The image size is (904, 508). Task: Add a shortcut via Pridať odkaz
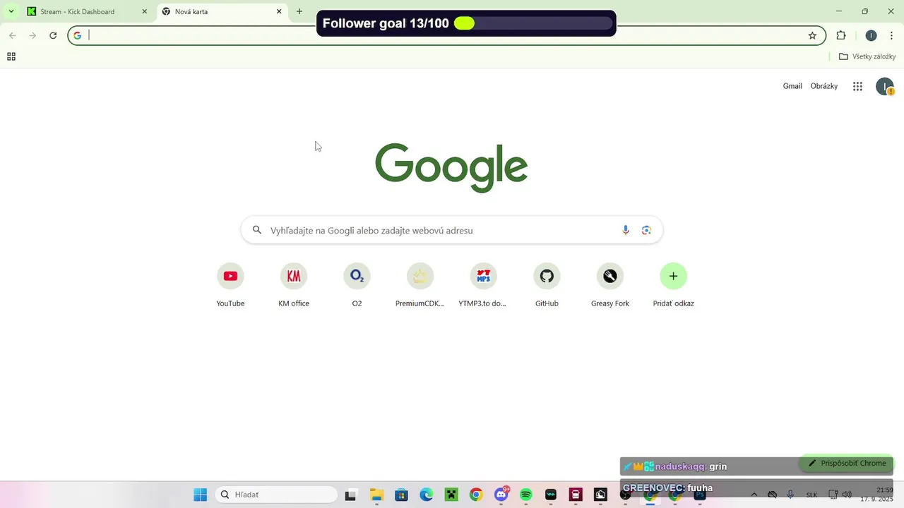coord(673,285)
